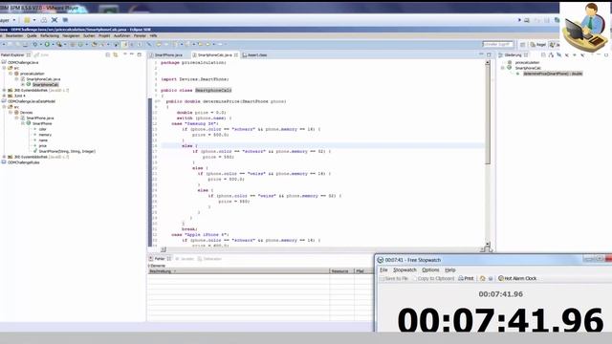Viewport: 612px width, 344px height.
Task: Toggle Hide Static Members in Gliederung
Action: [567, 55]
